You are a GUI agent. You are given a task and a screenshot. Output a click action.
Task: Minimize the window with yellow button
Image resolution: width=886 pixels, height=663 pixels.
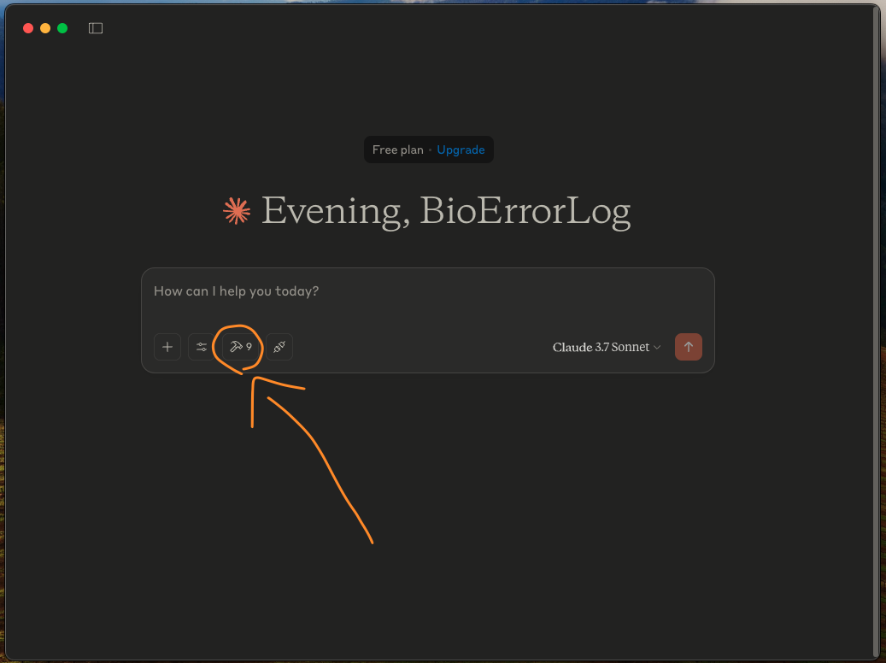point(45,28)
